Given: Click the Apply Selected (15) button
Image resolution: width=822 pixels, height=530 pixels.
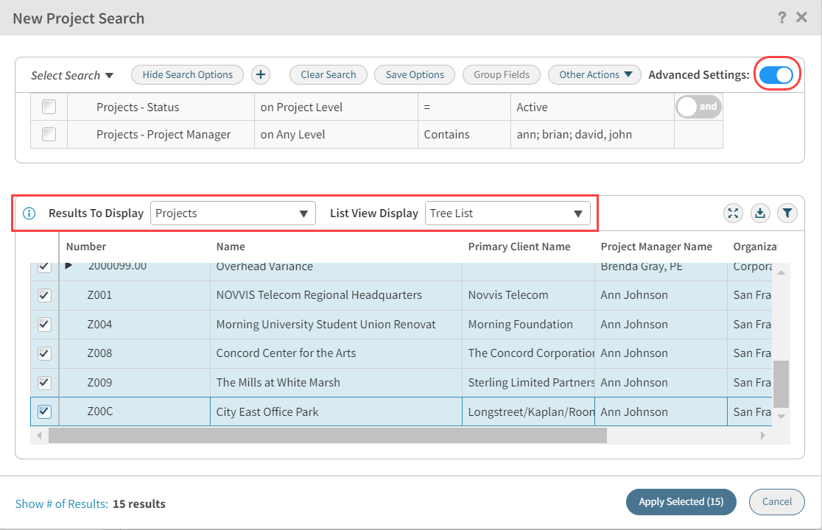Looking at the screenshot, I should (681, 502).
